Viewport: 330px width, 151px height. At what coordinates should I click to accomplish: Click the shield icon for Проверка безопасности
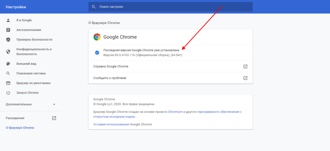pos(8,40)
